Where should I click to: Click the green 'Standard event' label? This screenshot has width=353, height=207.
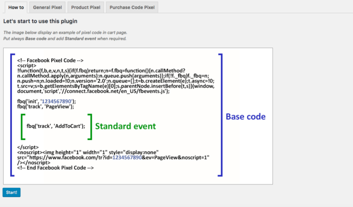[x=125, y=126]
